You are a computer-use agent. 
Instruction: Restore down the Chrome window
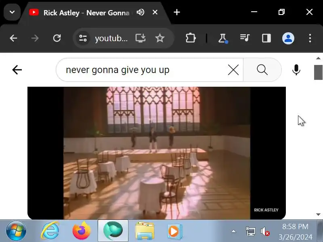pos(281,12)
